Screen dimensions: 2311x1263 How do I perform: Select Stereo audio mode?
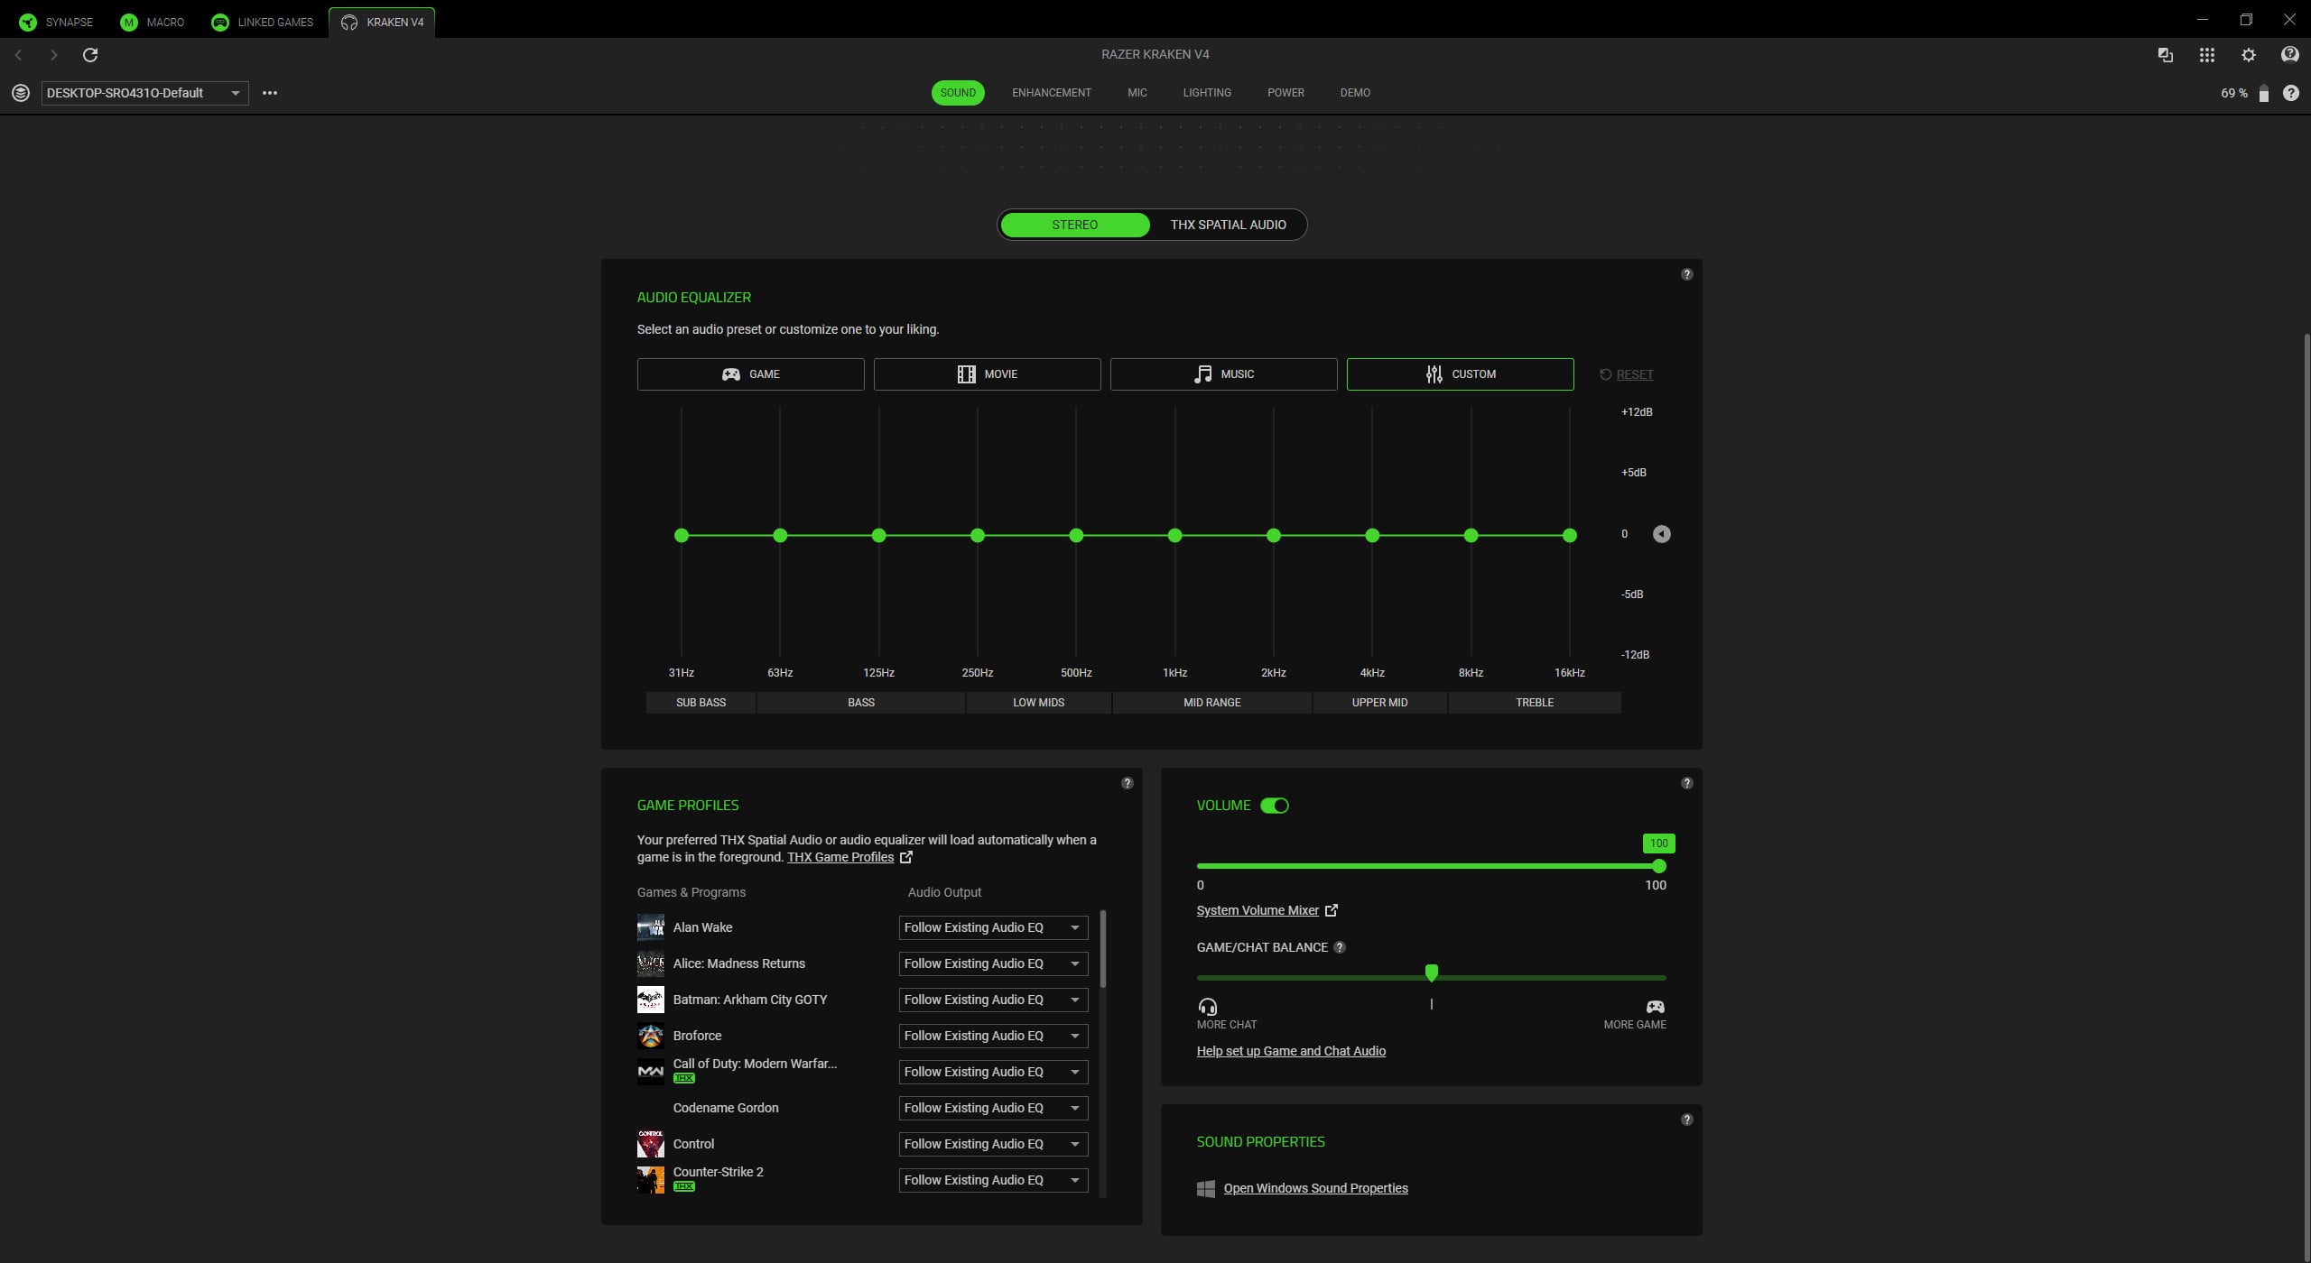point(1074,225)
